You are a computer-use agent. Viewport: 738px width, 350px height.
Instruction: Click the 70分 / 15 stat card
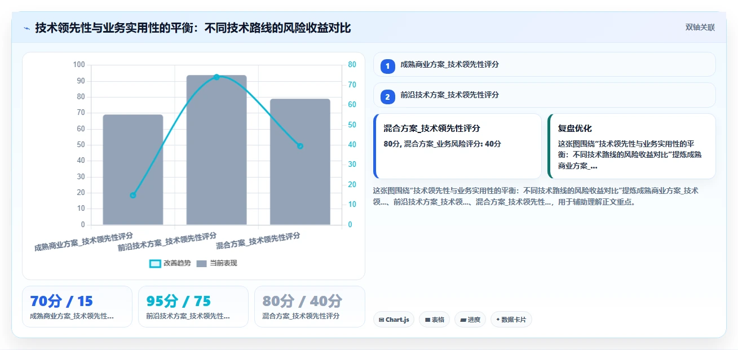coord(77,307)
